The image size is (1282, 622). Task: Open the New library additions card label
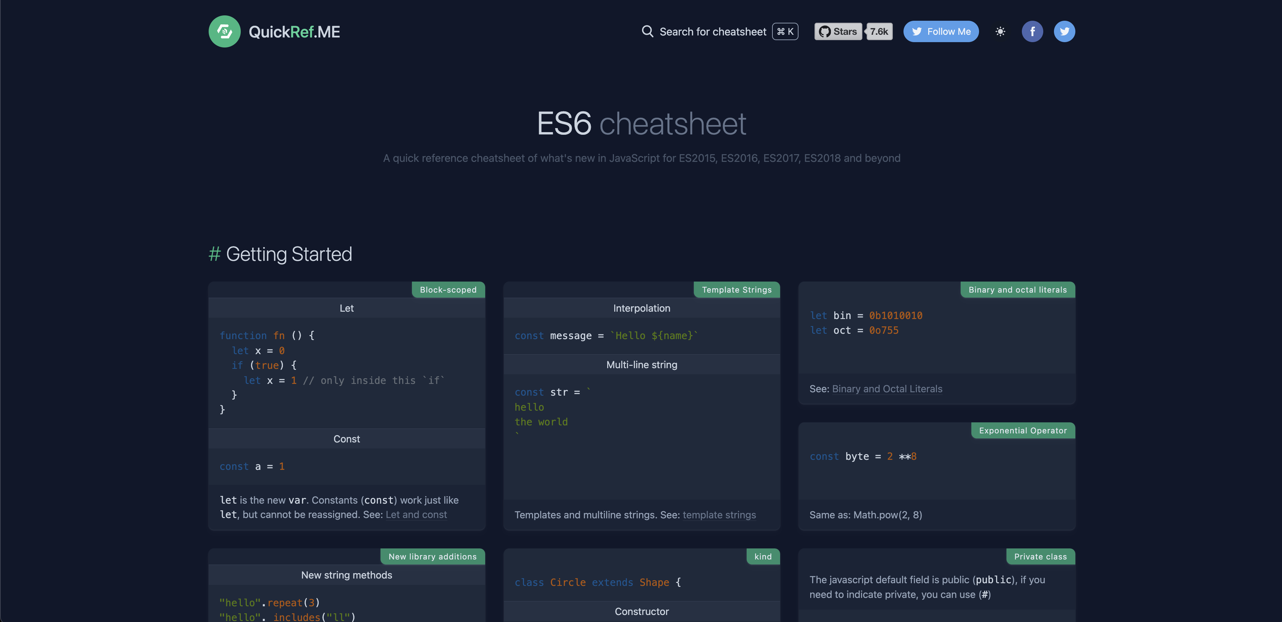pyautogui.click(x=432, y=556)
